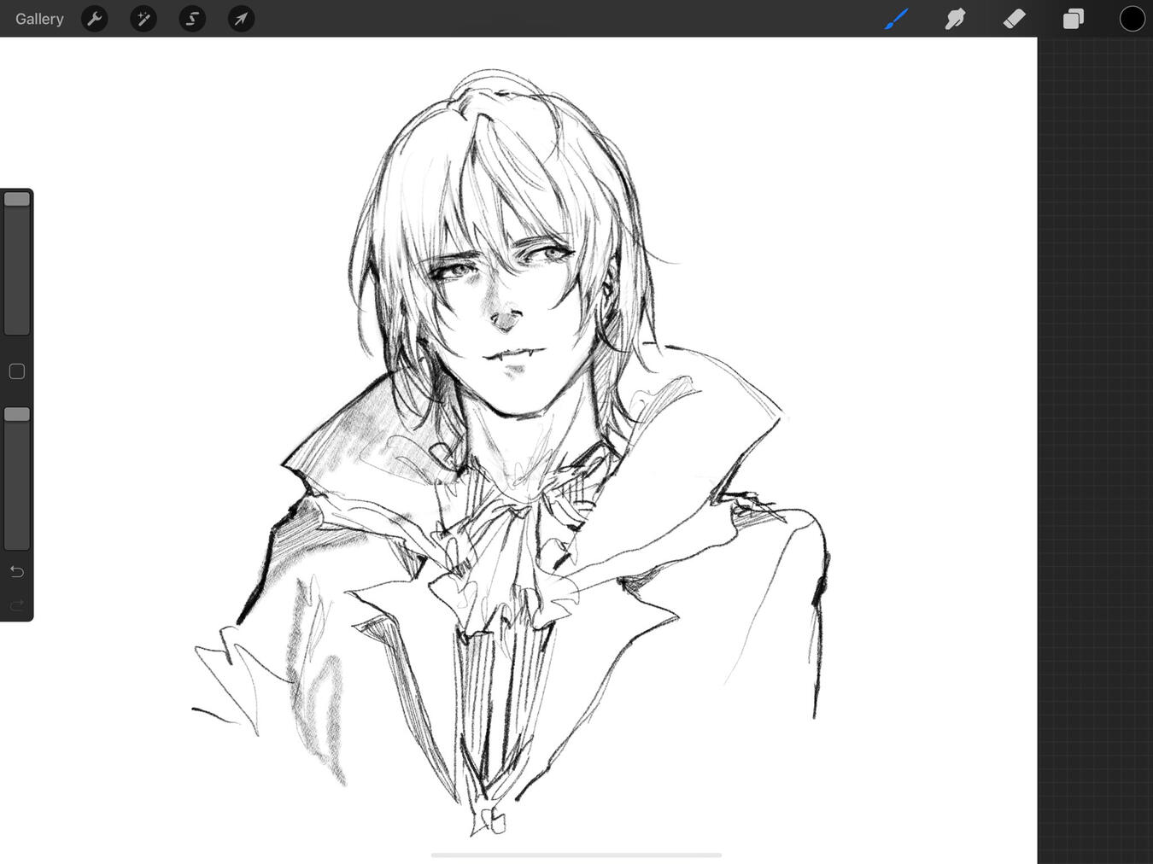This screenshot has width=1153, height=864.
Task: Select the Eraser tool
Action: pyautogui.click(x=1014, y=19)
